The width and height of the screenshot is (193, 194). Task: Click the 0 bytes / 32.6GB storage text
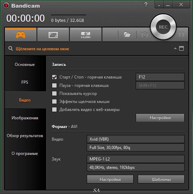pyautogui.click(x=67, y=21)
